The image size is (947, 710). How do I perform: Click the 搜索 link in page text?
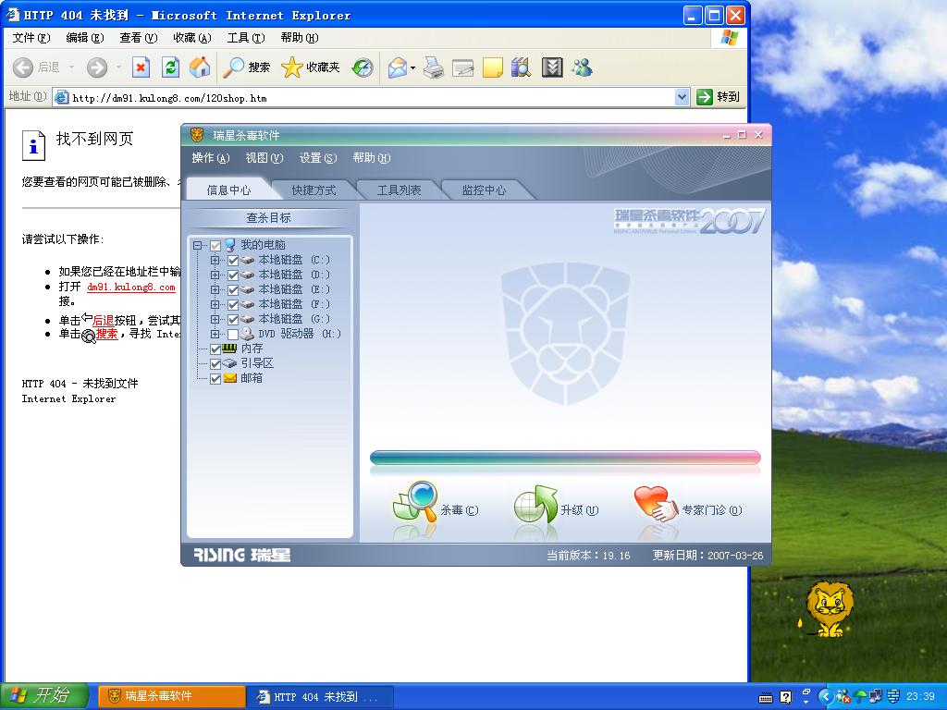coord(107,334)
